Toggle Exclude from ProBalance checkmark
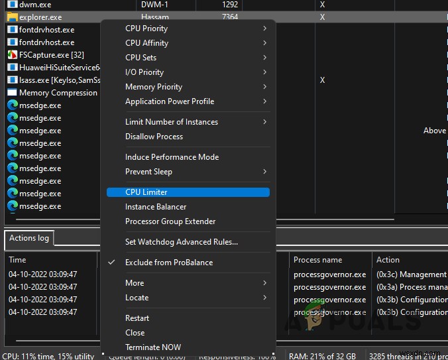Viewport: 448px width, 360px height. pyautogui.click(x=111, y=262)
